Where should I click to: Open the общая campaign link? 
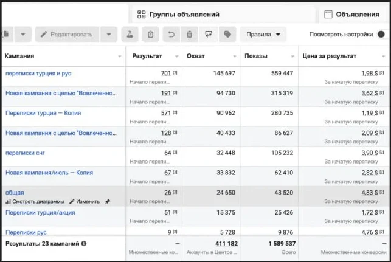point(15,193)
